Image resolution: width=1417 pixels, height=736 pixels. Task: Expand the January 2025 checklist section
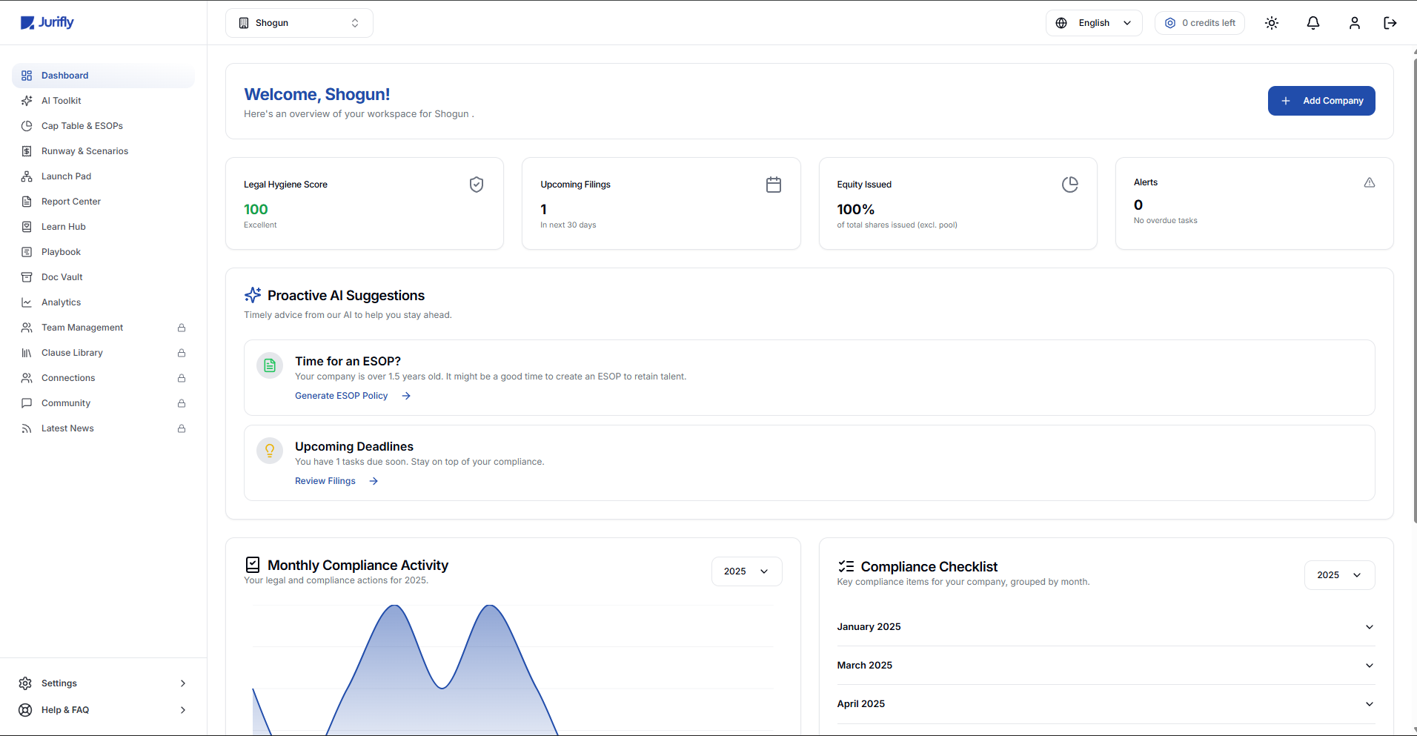1106,627
